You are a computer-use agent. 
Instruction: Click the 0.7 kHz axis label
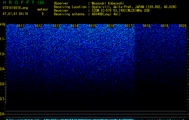click(2, 99)
